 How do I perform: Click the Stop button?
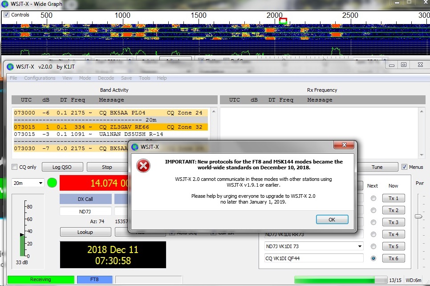[107, 167]
